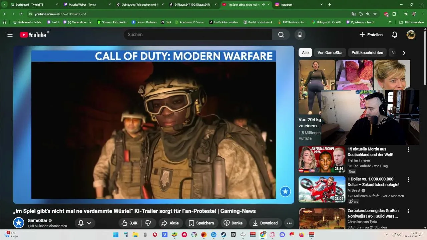
Task: Click Danke thanks button
Action: 233,223
